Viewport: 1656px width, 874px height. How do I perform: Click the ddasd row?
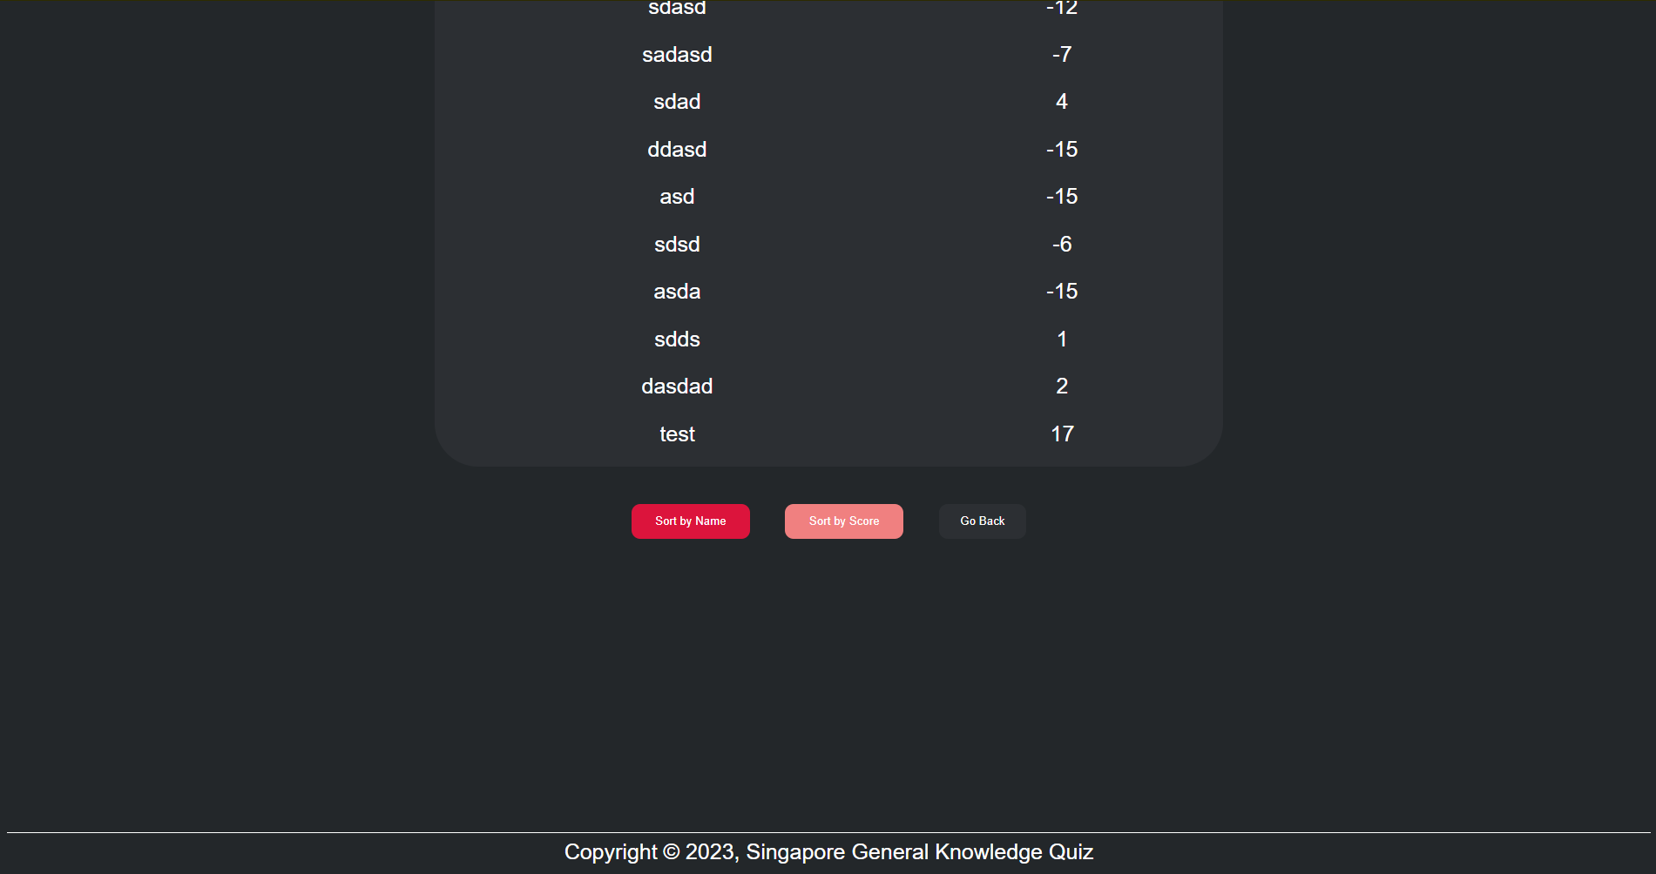click(677, 149)
